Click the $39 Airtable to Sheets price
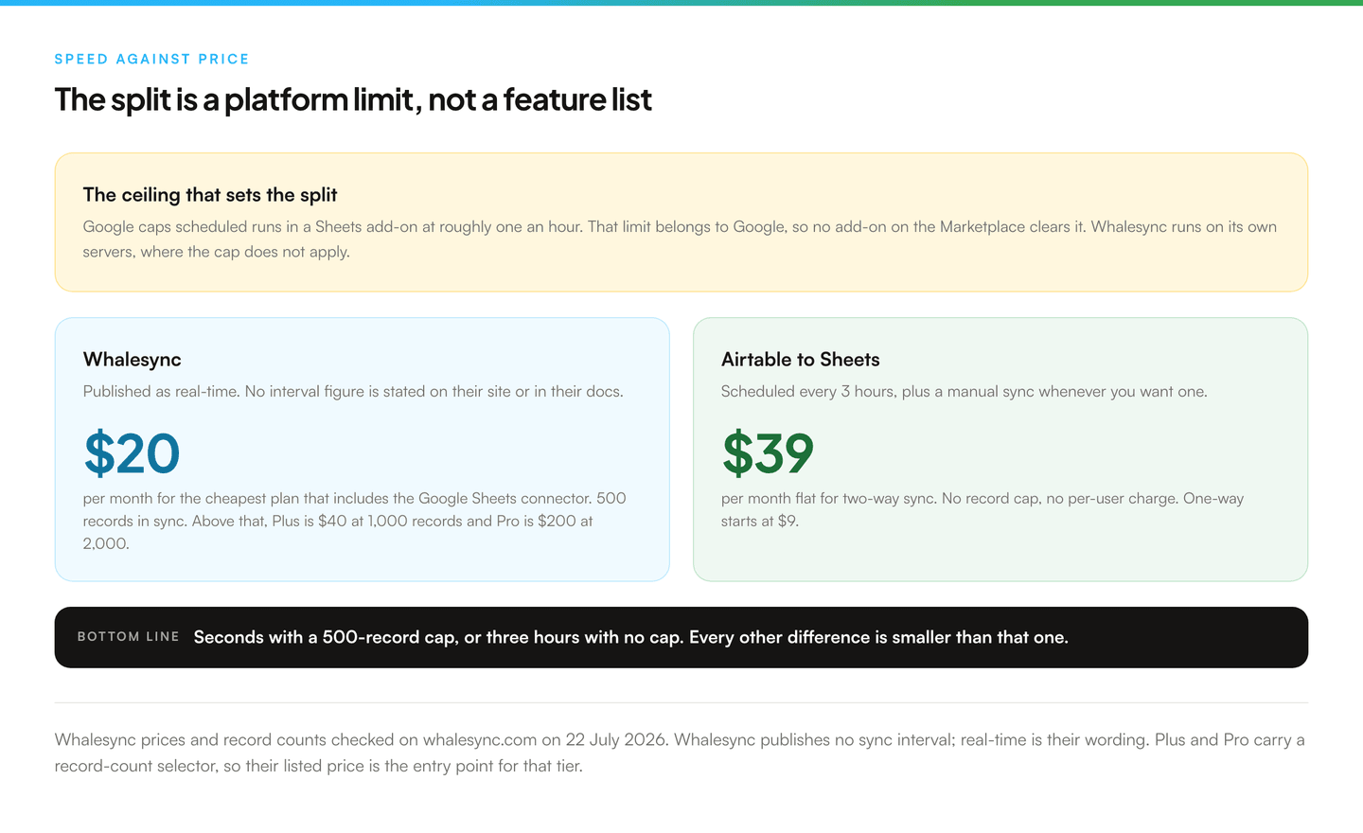Image resolution: width=1363 pixels, height=833 pixels. pyautogui.click(x=768, y=453)
